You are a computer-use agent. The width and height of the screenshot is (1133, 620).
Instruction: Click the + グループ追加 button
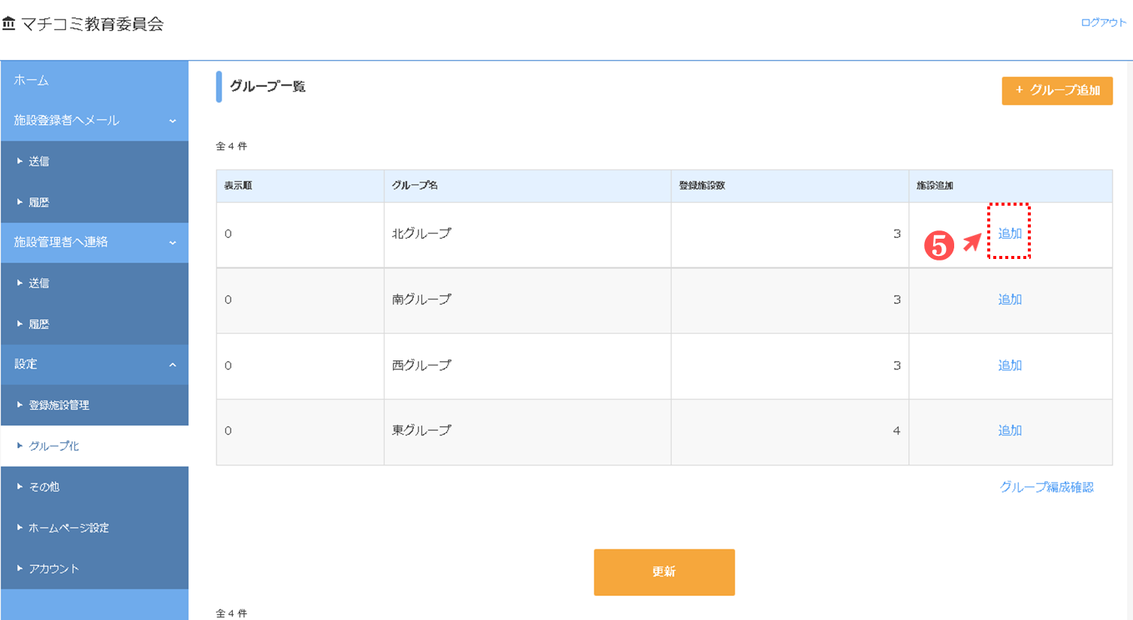(x=1057, y=91)
